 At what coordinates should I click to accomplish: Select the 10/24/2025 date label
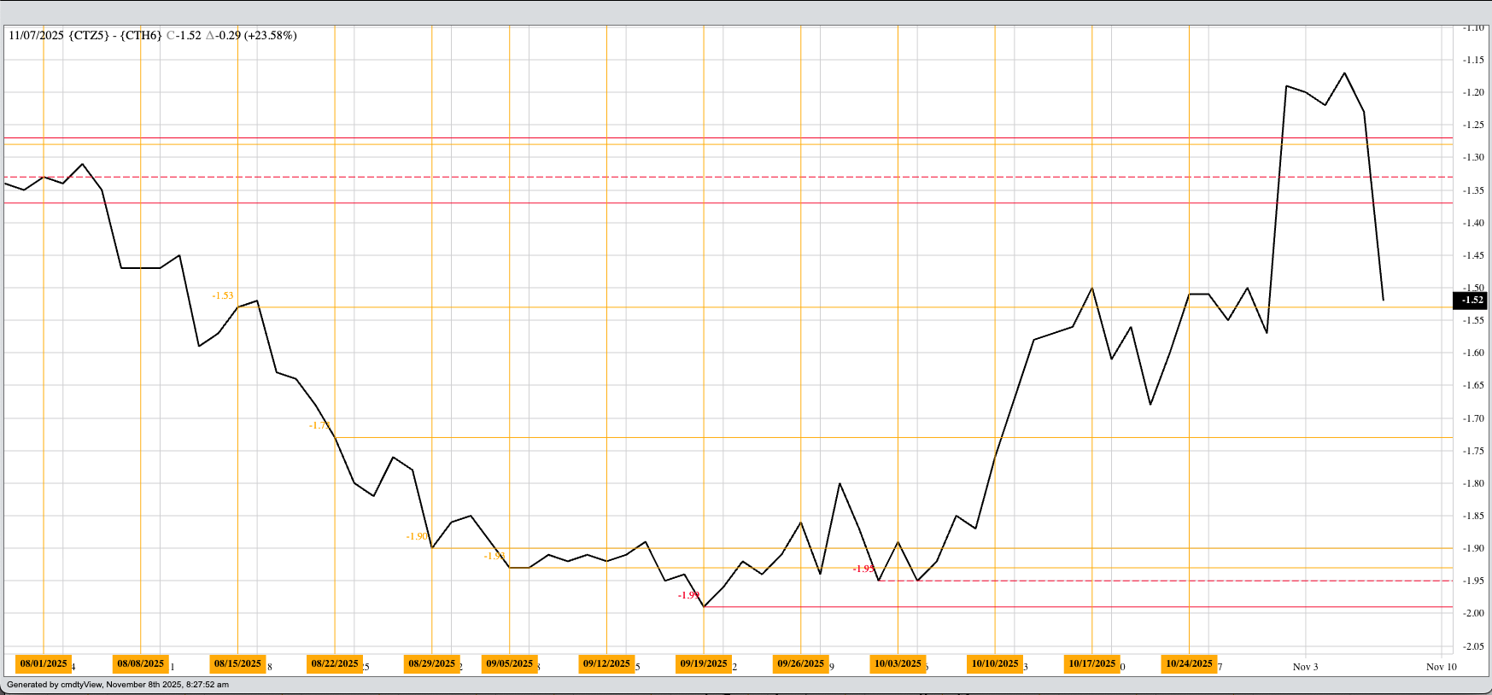1189,663
